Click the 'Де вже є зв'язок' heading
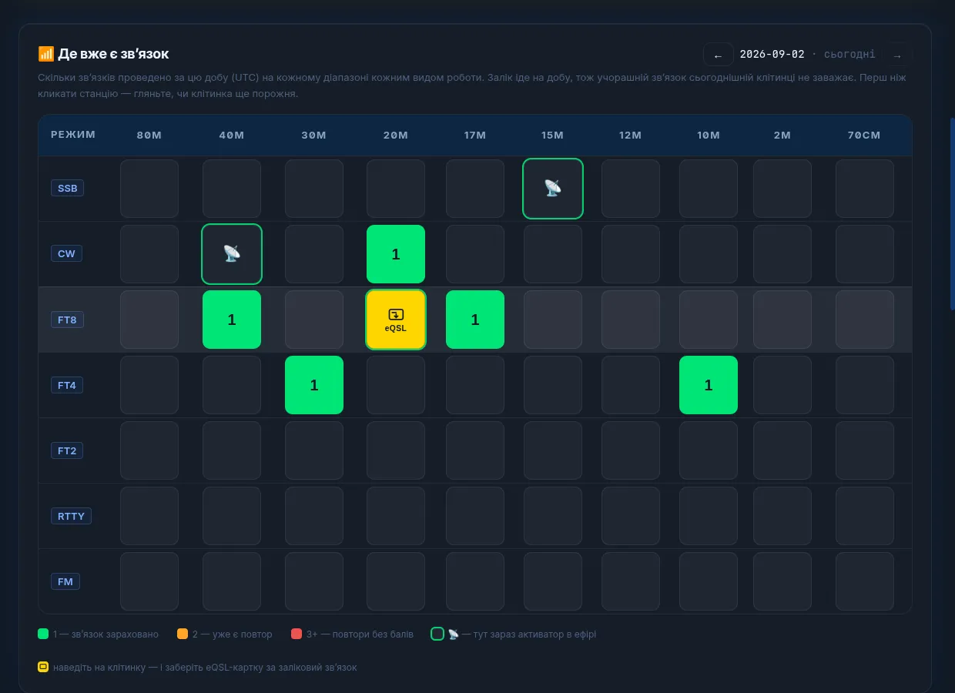Viewport: 955px width, 693px height. (113, 54)
